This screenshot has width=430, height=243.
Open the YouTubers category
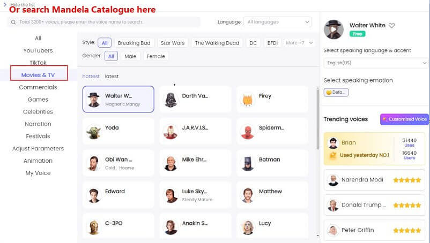(38, 51)
